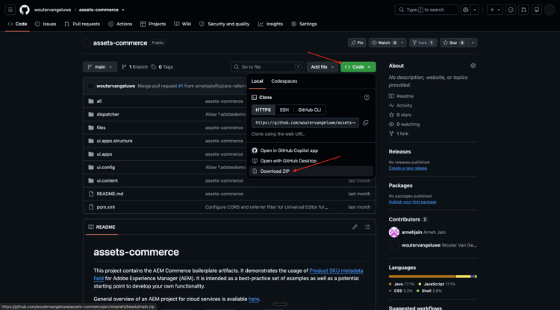The width and height of the screenshot is (560, 310).
Task: Show README outline list icon
Action: [x=367, y=227]
